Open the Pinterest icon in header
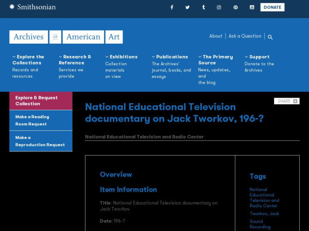The height and width of the screenshot is (231, 309). coord(235,7)
